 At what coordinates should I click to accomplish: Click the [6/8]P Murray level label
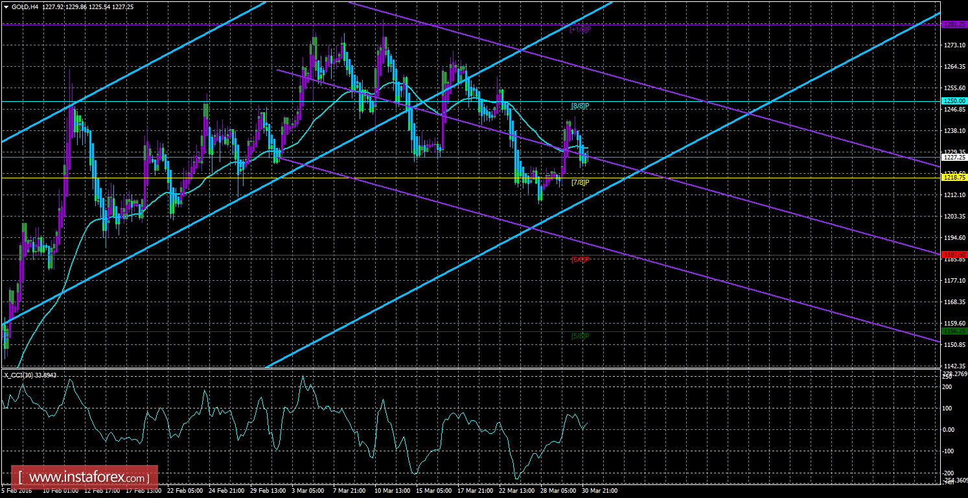point(580,259)
